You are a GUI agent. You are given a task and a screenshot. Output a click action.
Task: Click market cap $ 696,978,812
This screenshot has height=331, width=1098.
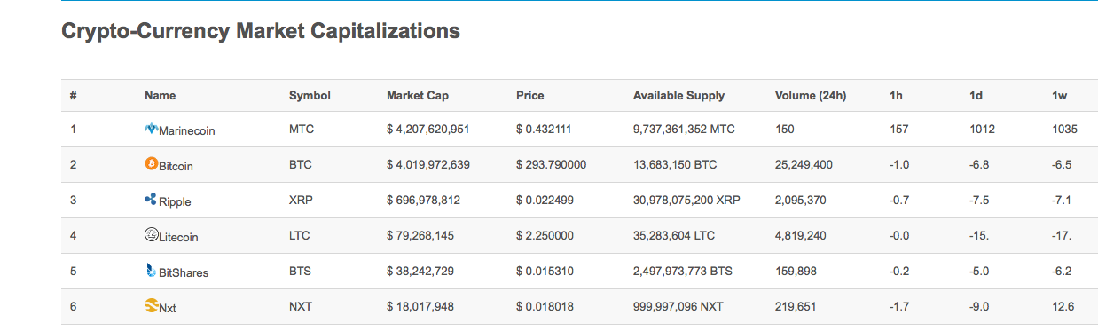pyautogui.click(x=423, y=200)
